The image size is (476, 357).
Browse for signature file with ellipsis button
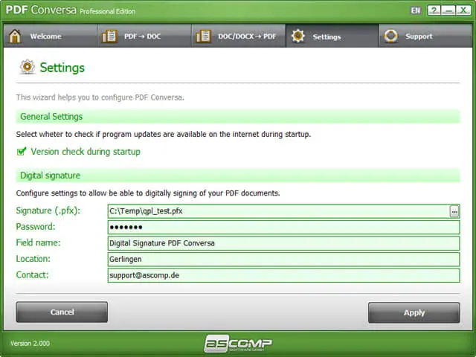454,211
